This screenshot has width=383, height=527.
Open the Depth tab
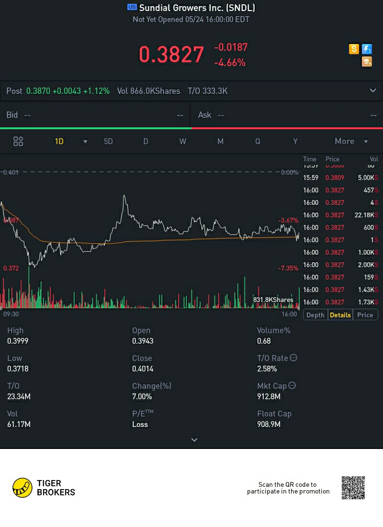pyautogui.click(x=315, y=315)
